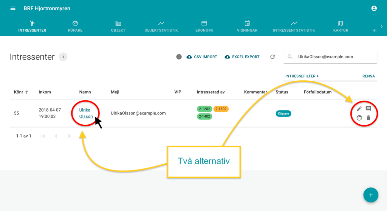This screenshot has height=211, width=387.
Task: Sort by the Könr column header
Action: [x=21, y=92]
